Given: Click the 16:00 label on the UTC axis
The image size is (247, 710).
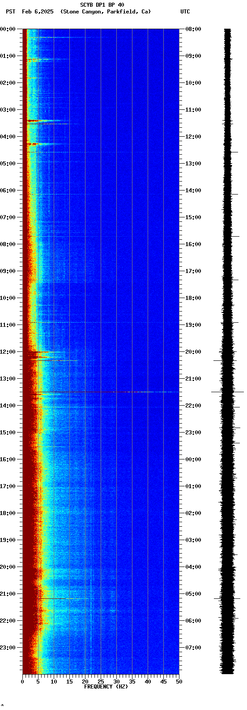Looking at the screenshot, I should (x=193, y=244).
